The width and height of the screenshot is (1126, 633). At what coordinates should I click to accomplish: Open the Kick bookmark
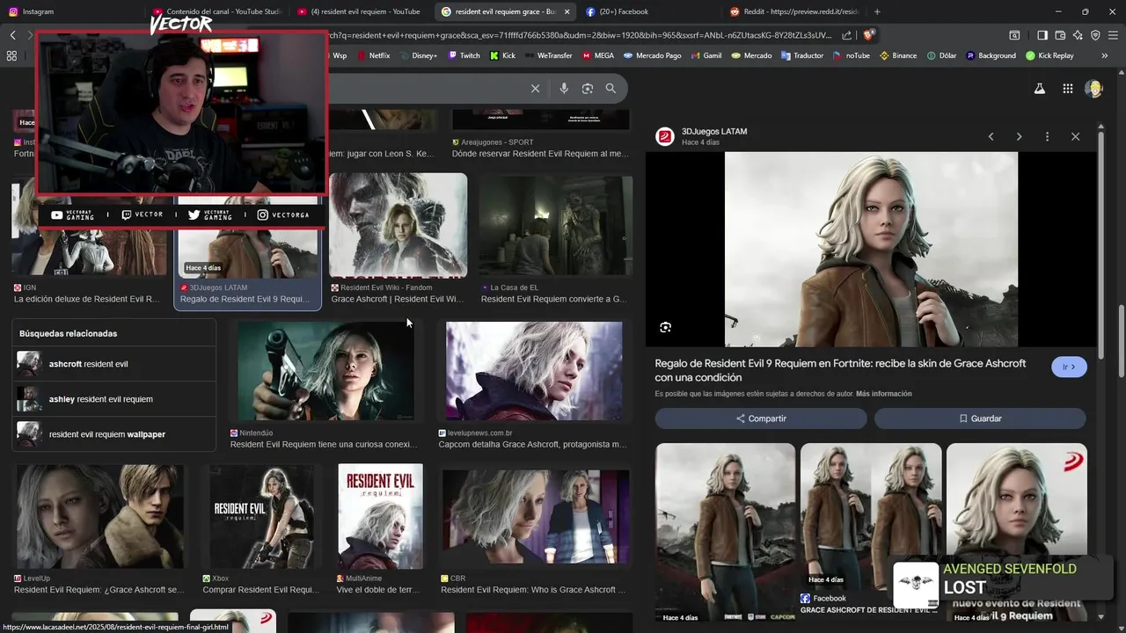[502, 55]
